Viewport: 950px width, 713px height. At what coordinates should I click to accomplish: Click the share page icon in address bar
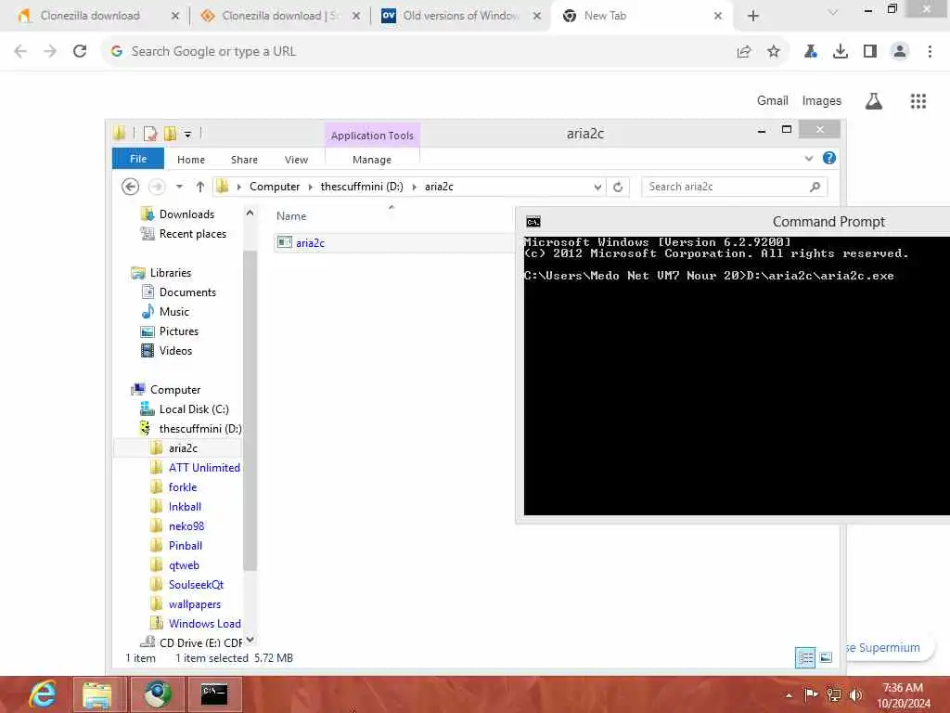click(744, 52)
